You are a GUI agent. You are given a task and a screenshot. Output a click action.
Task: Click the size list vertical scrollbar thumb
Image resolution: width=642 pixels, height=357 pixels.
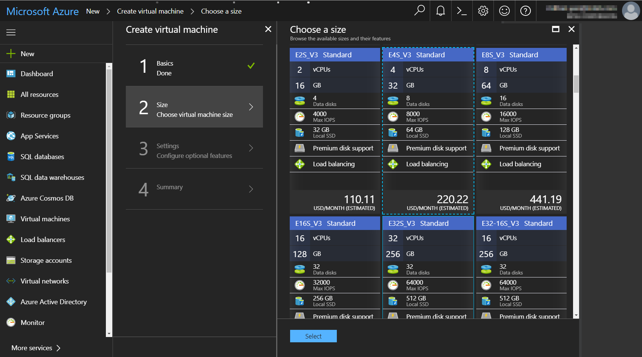click(x=576, y=84)
